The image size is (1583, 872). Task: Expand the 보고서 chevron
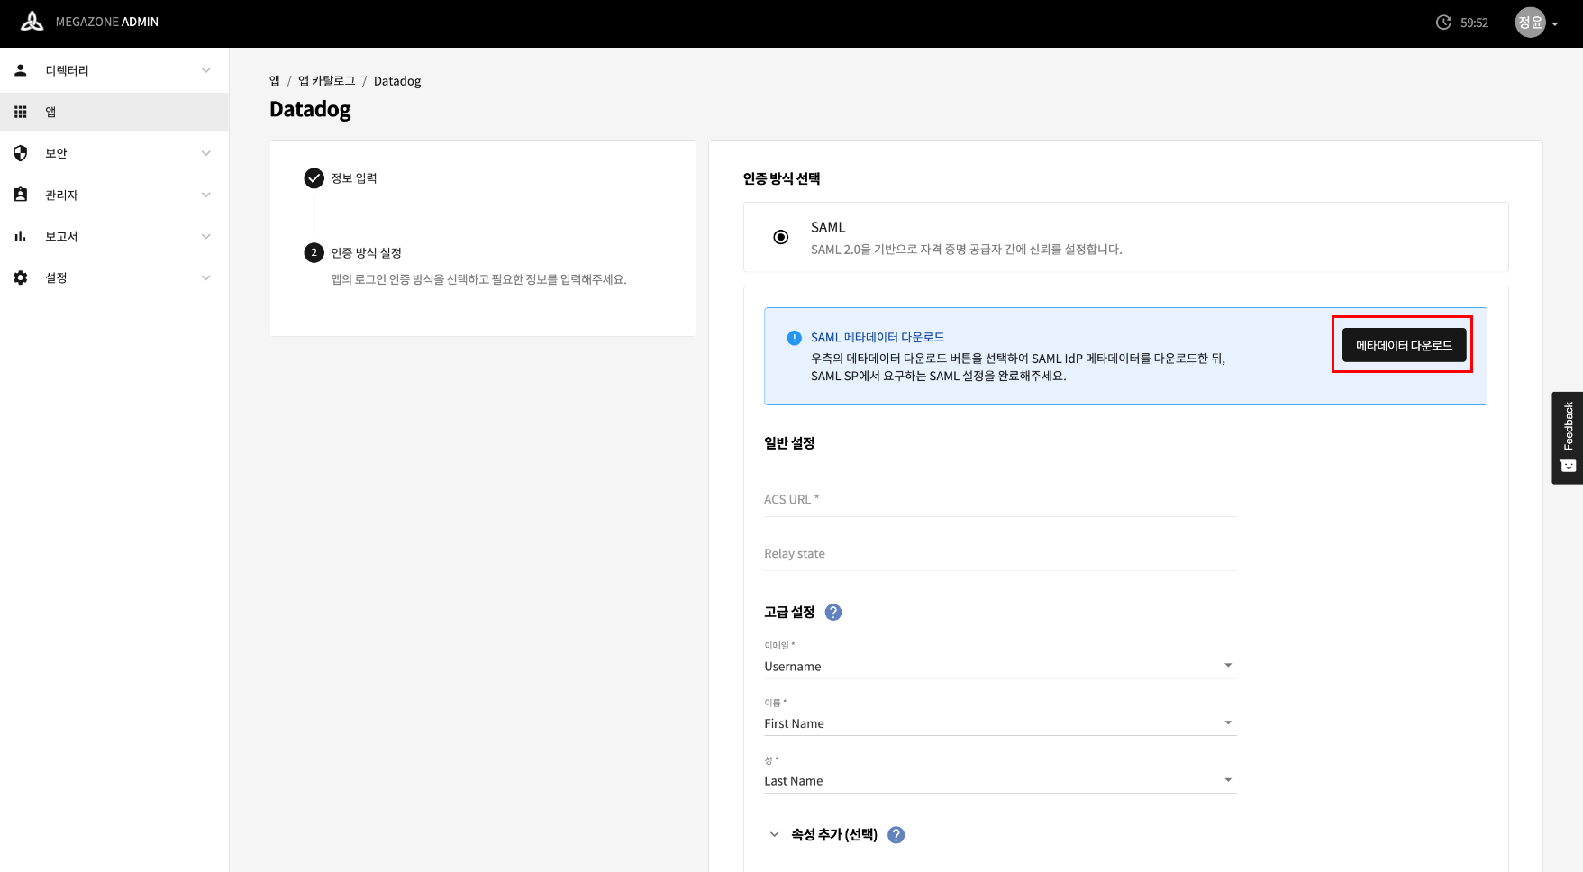[x=206, y=236]
